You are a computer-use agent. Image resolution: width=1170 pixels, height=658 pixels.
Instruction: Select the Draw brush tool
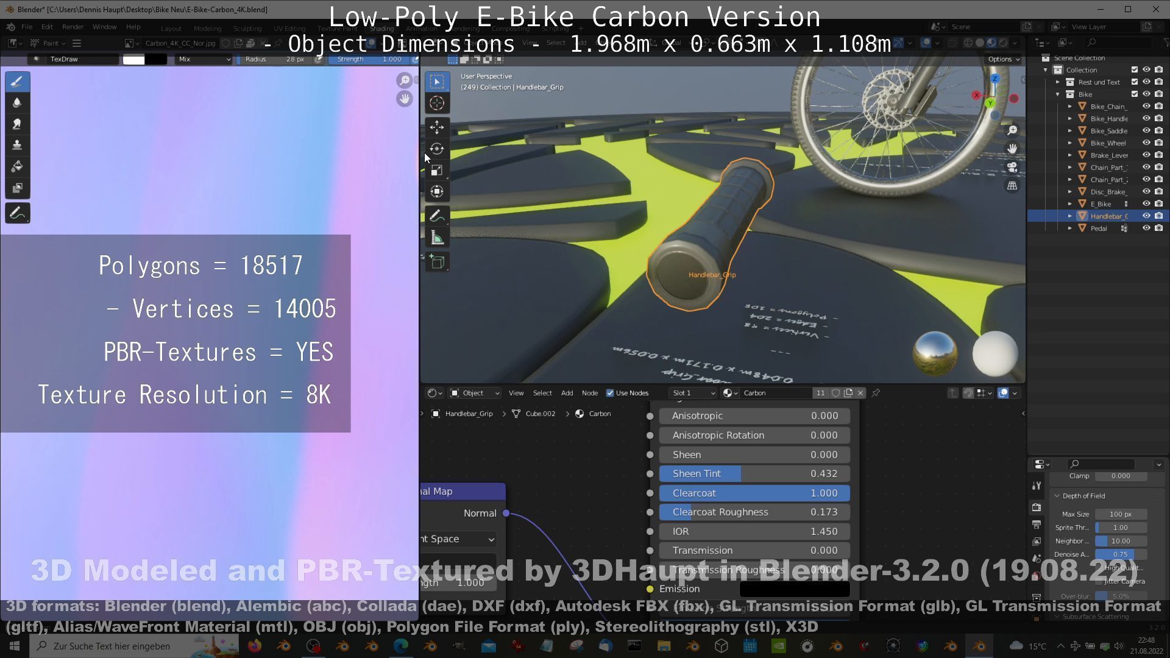17,82
